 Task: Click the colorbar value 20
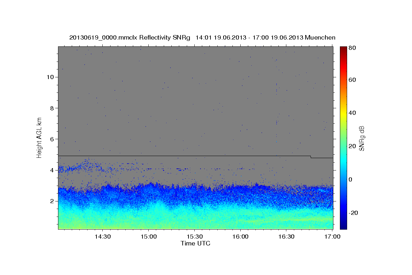[353, 146]
